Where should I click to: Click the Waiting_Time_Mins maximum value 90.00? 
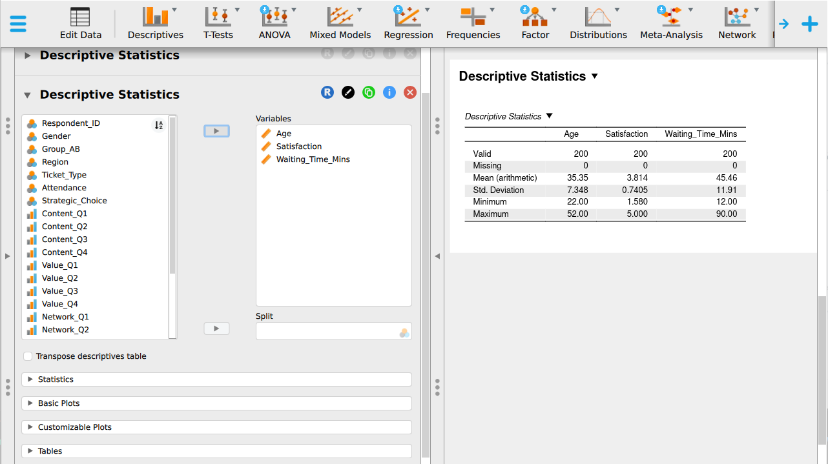tap(727, 214)
